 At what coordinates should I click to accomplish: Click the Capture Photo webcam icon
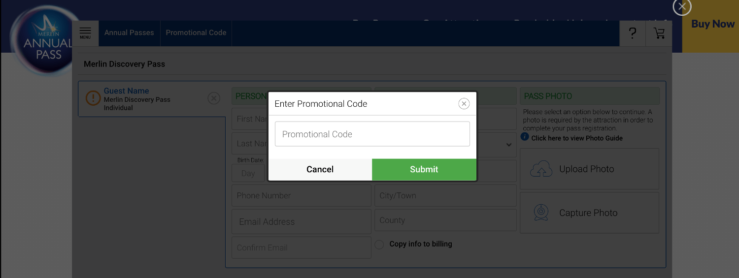(x=541, y=213)
